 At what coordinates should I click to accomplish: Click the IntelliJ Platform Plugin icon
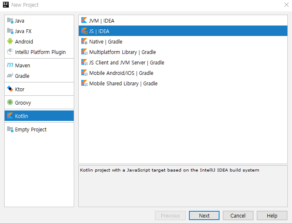(10, 52)
